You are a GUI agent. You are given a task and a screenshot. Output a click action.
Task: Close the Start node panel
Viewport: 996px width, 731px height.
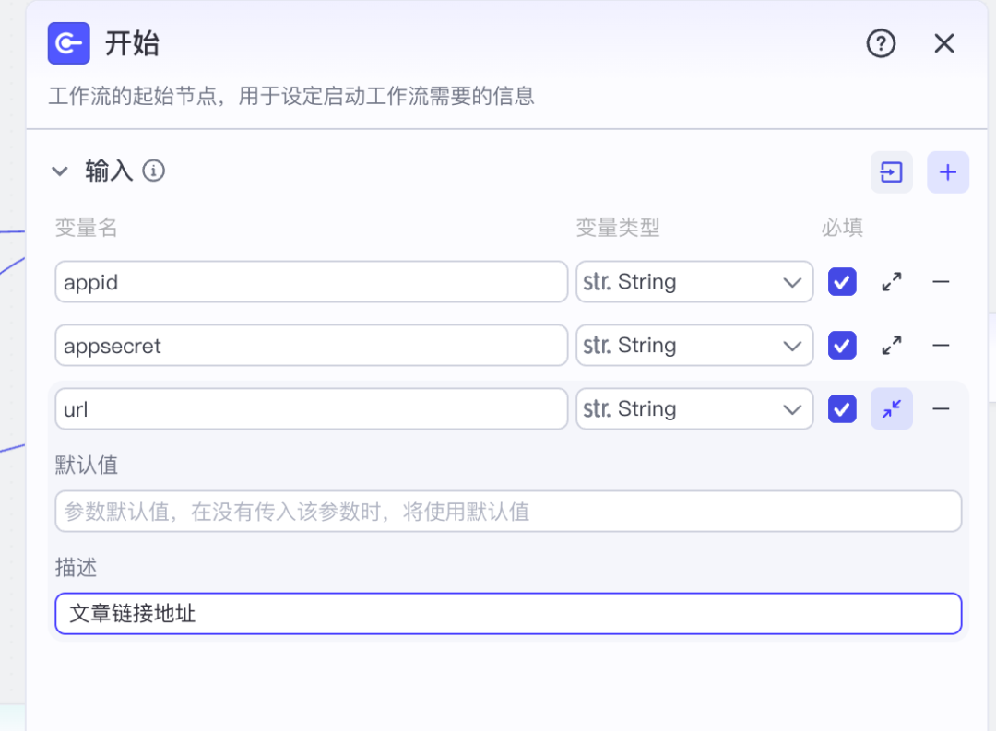(x=943, y=43)
